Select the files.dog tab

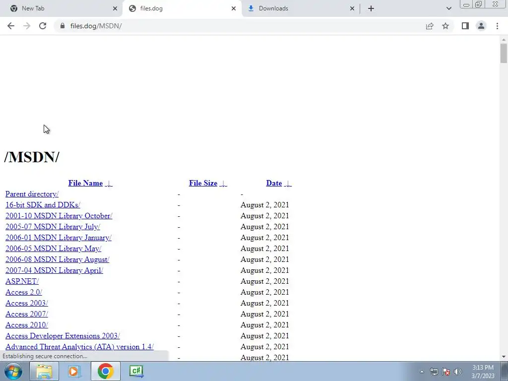point(182,8)
